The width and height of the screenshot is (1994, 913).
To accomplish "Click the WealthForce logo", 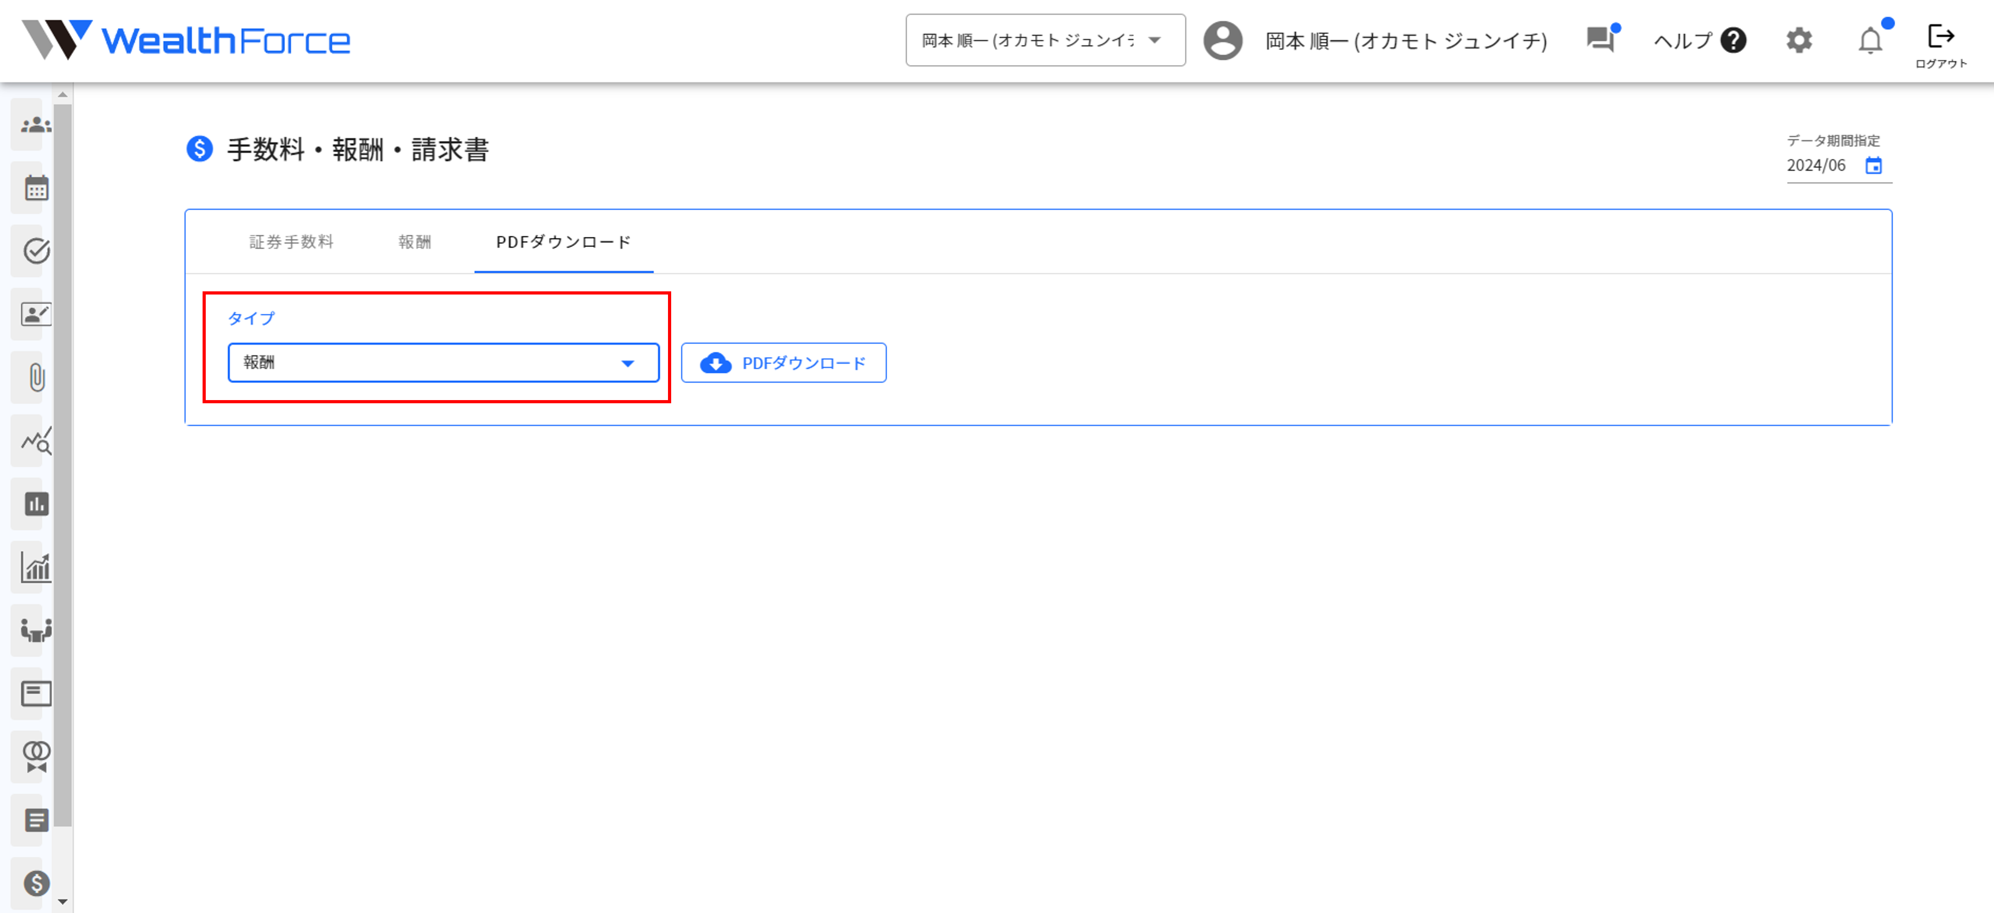I will pyautogui.click(x=186, y=40).
